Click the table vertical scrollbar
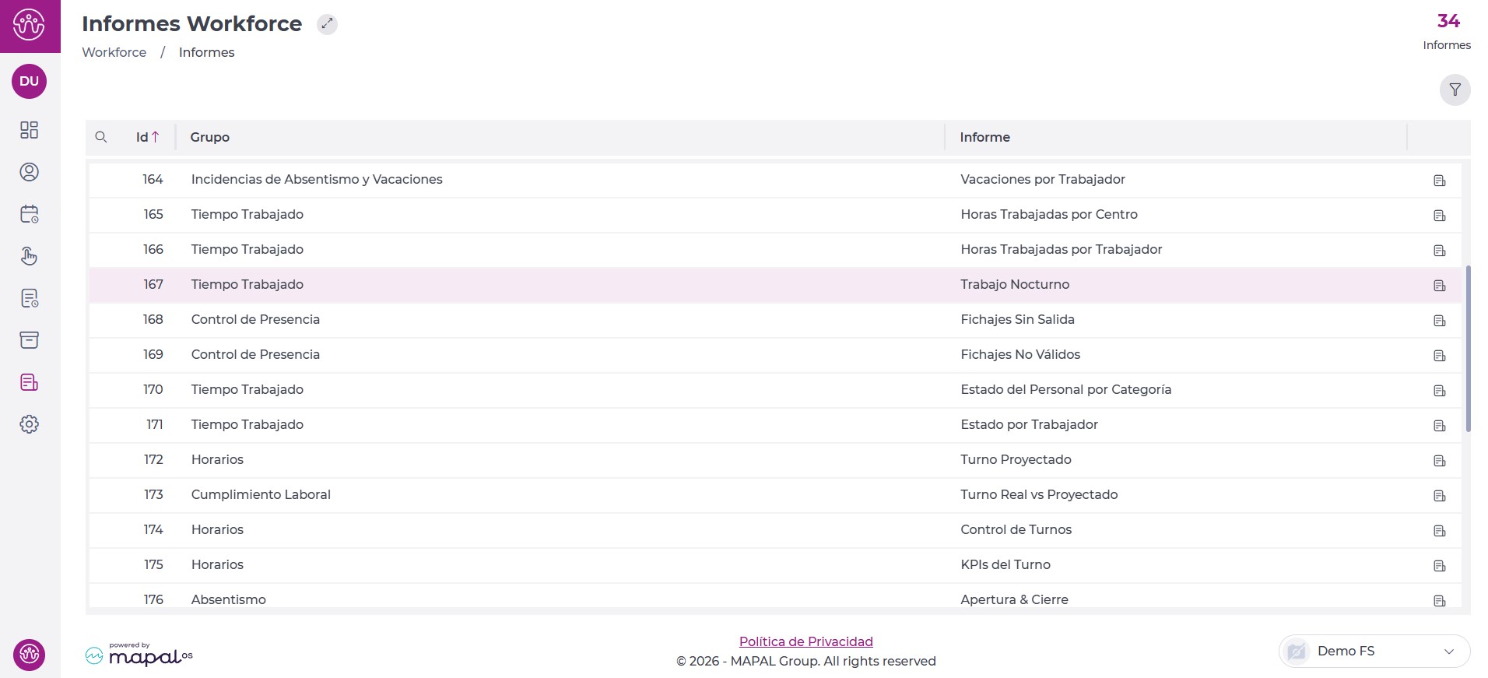The image size is (1488, 678). click(x=1468, y=349)
